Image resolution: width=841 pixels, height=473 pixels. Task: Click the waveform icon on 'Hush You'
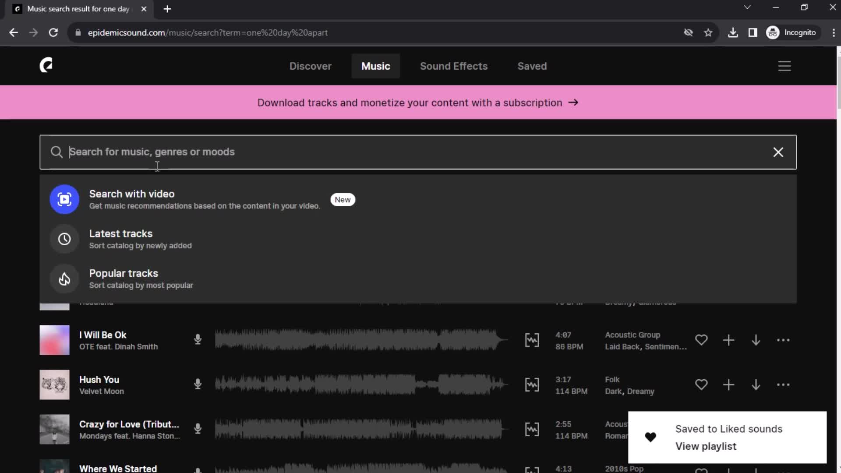(531, 385)
